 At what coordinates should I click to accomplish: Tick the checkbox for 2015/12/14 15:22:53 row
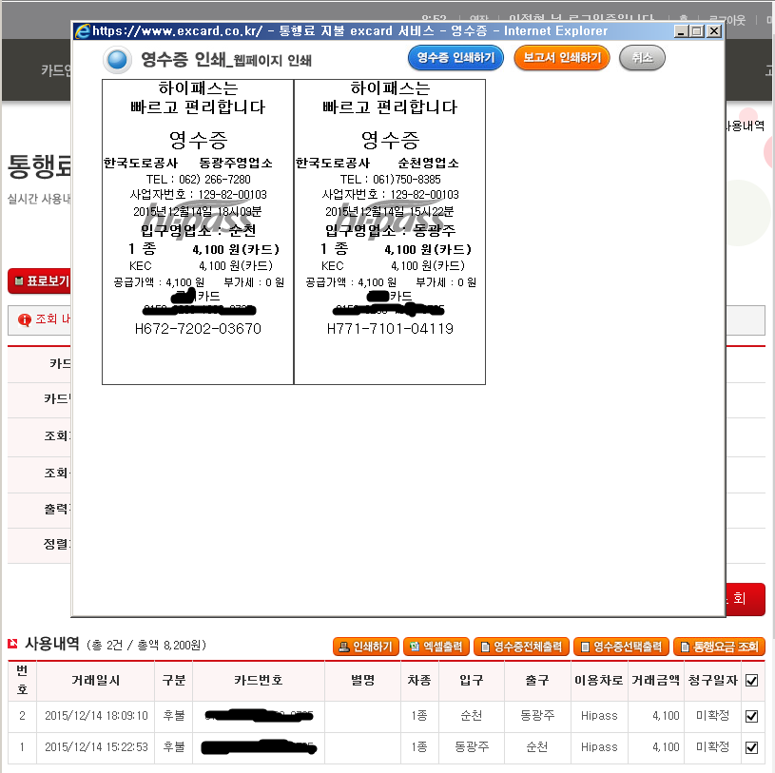(751, 748)
